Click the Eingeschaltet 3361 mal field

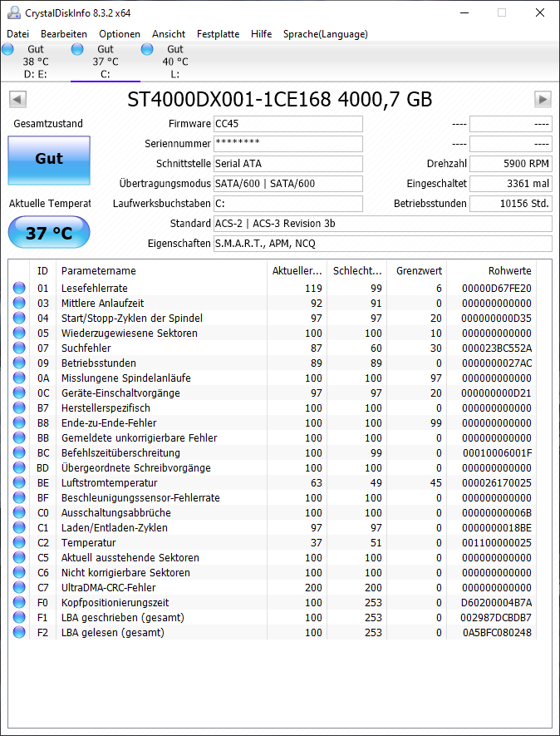[x=511, y=184]
